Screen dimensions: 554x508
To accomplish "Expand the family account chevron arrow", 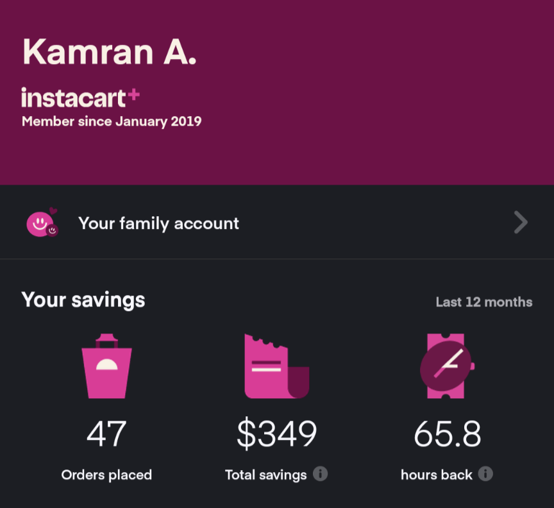I will (521, 223).
